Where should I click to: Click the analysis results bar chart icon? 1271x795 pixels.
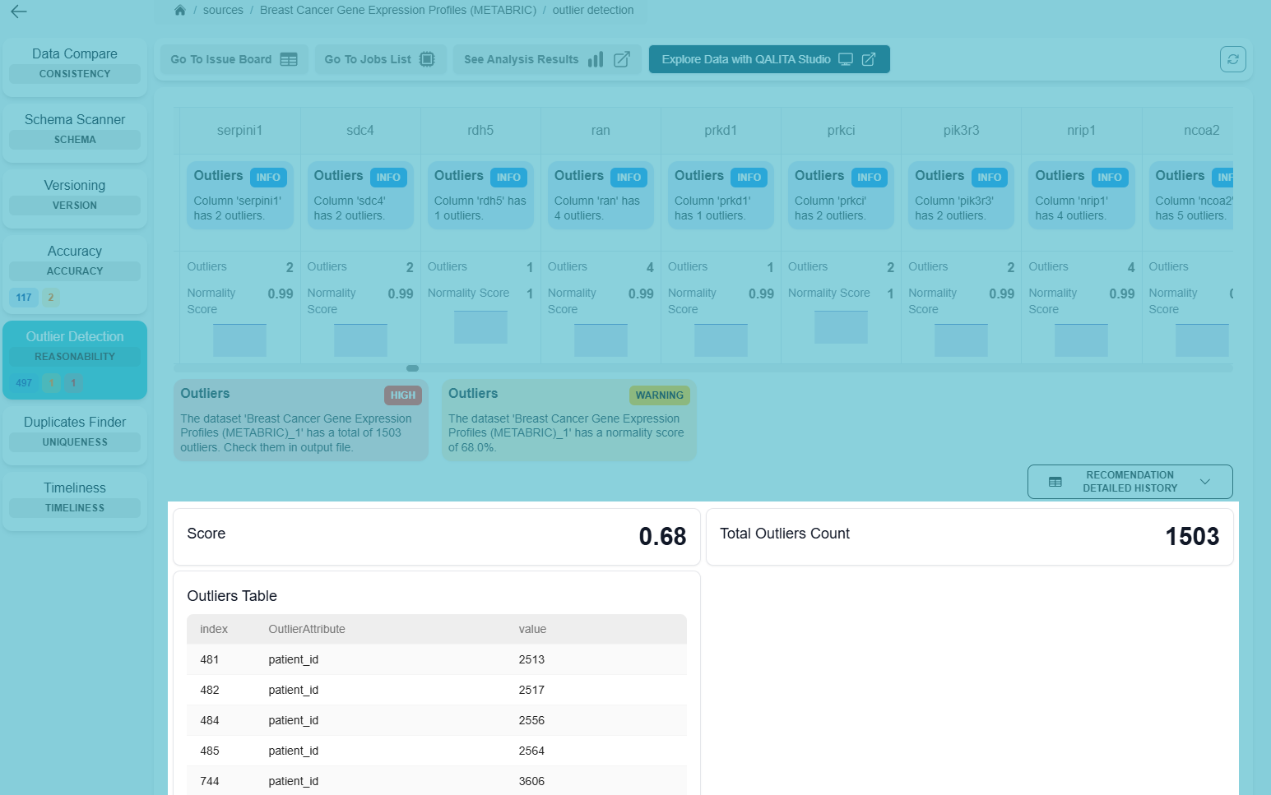(x=596, y=59)
